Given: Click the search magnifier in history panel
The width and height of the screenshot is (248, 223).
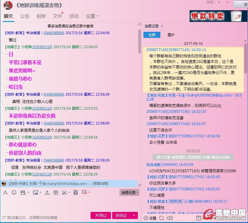Looking at the screenshot, I should click(x=162, y=218).
